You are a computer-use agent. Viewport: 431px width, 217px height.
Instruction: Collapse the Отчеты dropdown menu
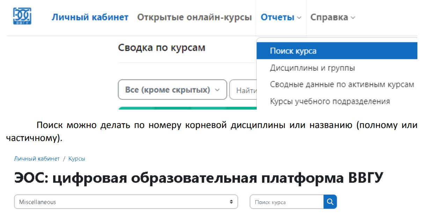coord(281,17)
